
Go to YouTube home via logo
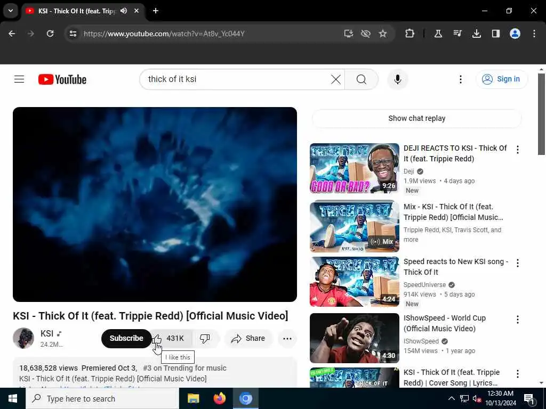point(62,79)
